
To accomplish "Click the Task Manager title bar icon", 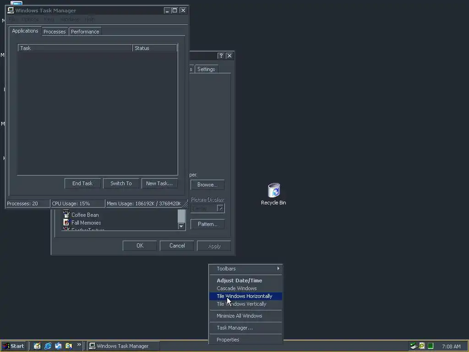I will tap(11, 11).
